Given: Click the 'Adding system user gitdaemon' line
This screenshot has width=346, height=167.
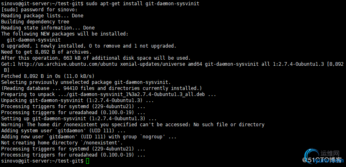Looking at the screenshot, I should click(69, 131).
